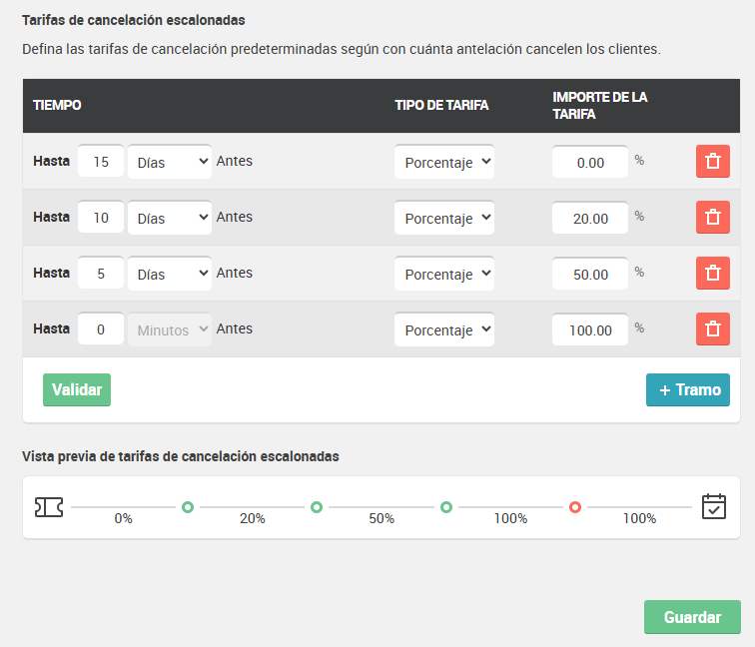Expand Porcentaje dropdown in first row

444,162
